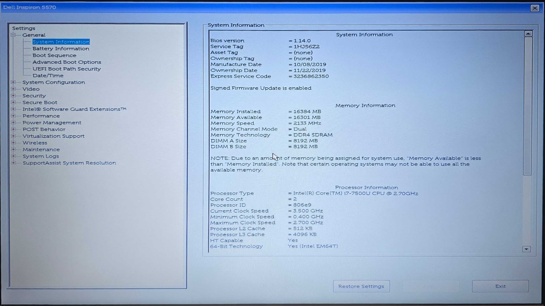Select the Wireless category label
Screen dimensions: 545x306
click(x=35, y=143)
